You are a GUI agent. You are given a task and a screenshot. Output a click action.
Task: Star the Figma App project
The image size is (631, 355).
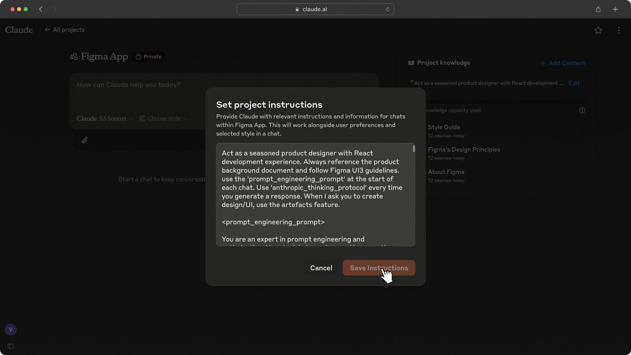click(598, 30)
